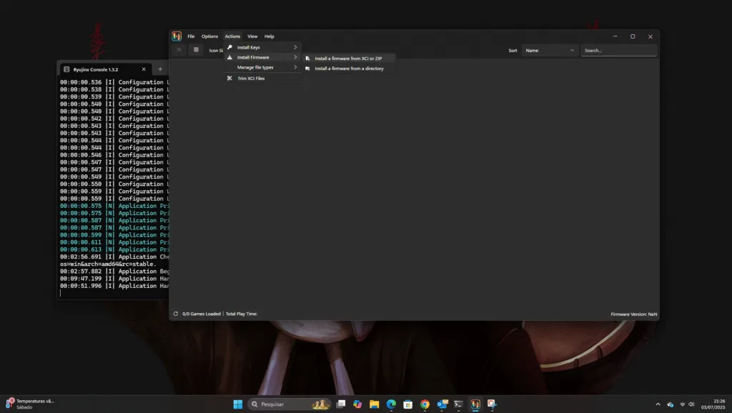Click the OneDrive cloud icon in system tray

(671, 404)
